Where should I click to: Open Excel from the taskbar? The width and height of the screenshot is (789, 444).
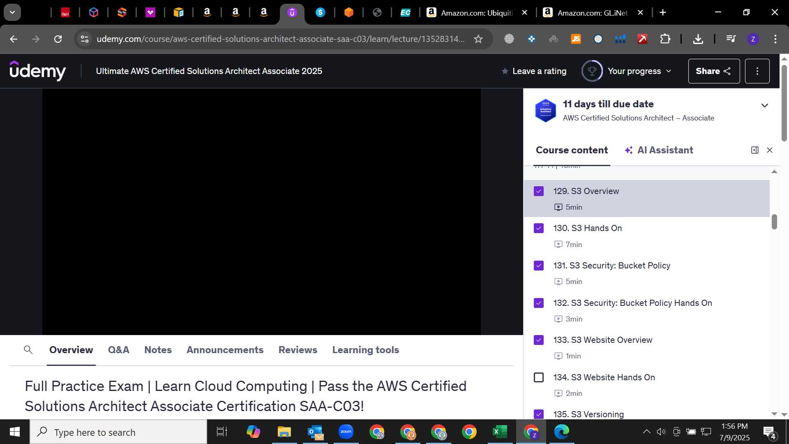(x=500, y=432)
